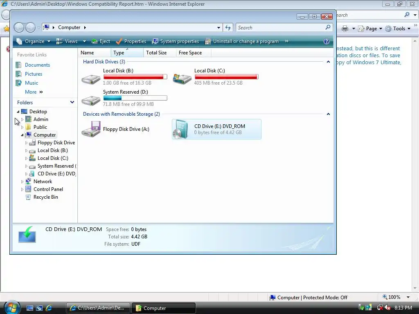The image size is (419, 314).
Task: Expand the Admin tree node
Action: pyautogui.click(x=22, y=119)
